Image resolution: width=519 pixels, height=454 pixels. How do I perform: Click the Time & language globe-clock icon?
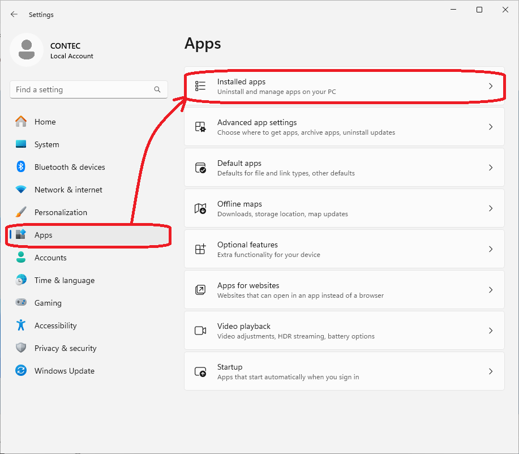[x=21, y=280]
